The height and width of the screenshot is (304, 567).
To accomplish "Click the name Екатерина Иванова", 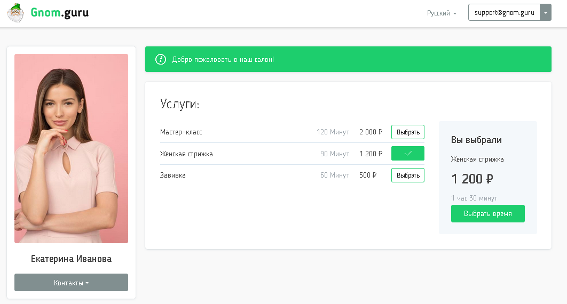I will (x=71, y=259).
